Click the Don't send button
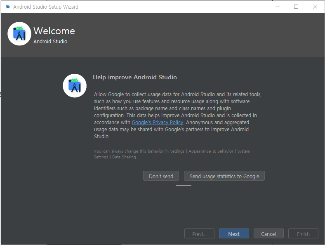 point(161,176)
